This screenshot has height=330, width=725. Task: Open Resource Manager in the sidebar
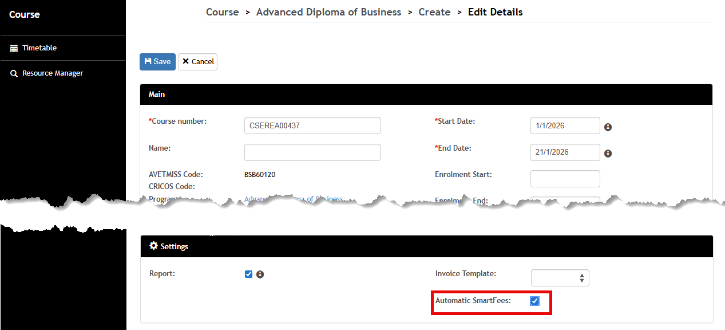[x=63, y=73]
